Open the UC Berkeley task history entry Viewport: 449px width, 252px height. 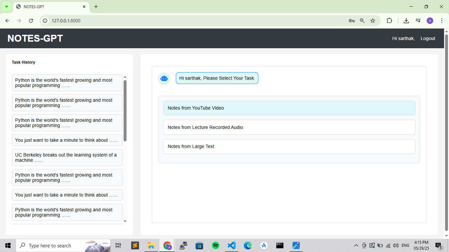[67, 157]
